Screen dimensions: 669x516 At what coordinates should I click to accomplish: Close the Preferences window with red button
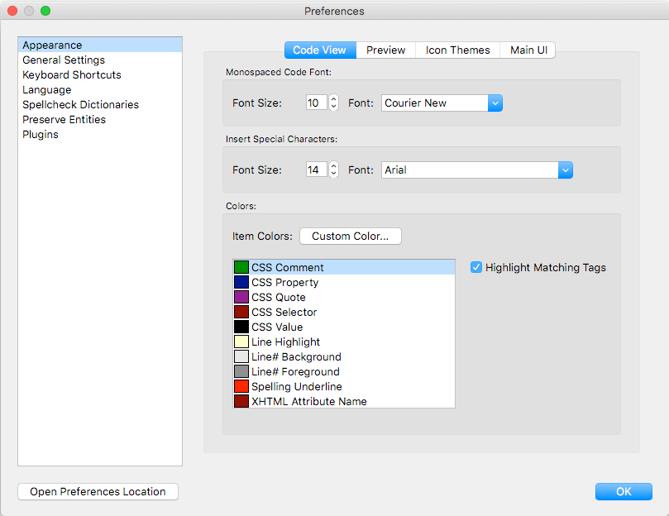click(12, 11)
